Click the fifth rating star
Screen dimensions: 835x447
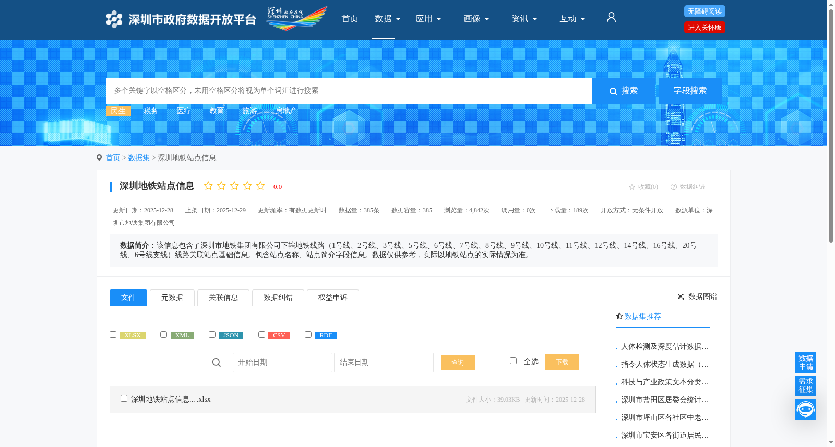[260, 186]
